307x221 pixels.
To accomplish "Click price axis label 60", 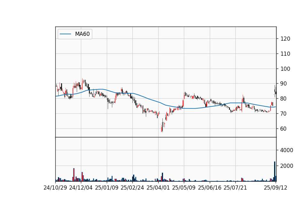I will (284, 129).
